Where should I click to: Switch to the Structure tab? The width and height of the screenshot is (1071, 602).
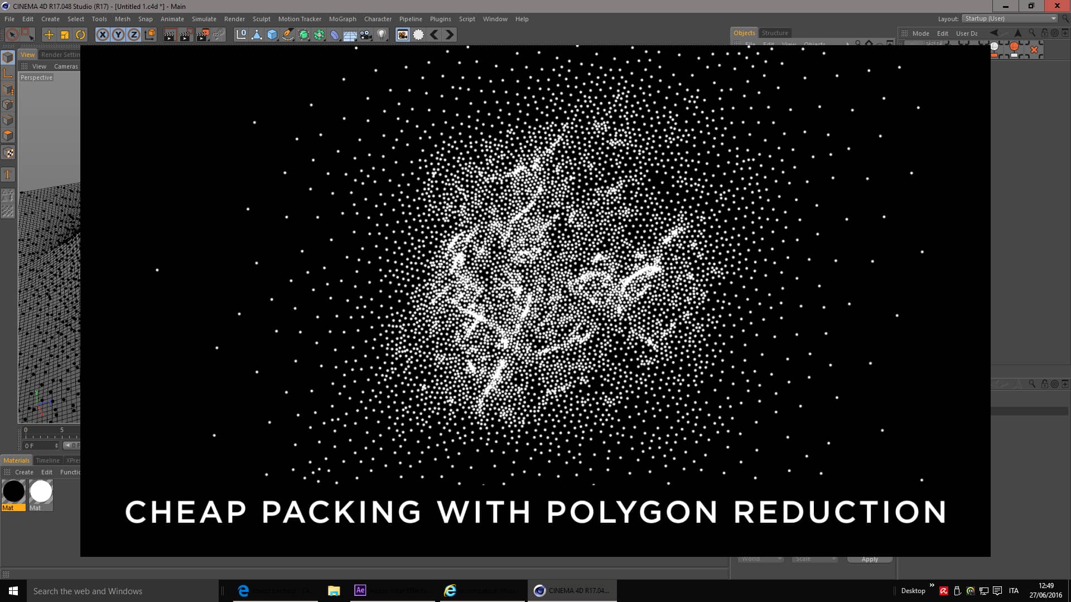coord(775,33)
